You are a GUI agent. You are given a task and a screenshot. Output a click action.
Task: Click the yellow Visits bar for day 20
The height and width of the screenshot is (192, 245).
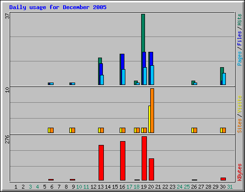tap(149, 119)
